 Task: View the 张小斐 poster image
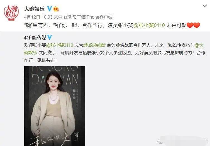(55, 106)
